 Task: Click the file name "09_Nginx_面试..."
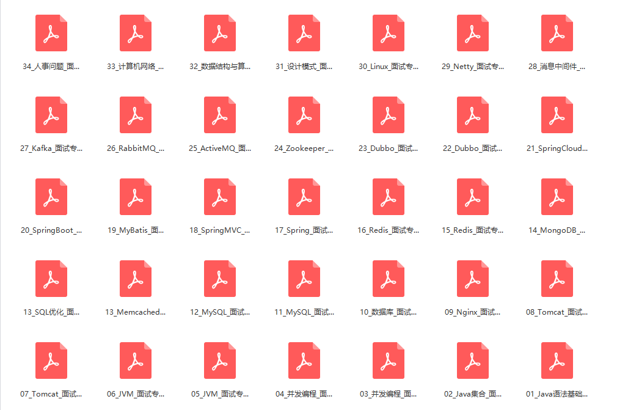pyautogui.click(x=473, y=312)
